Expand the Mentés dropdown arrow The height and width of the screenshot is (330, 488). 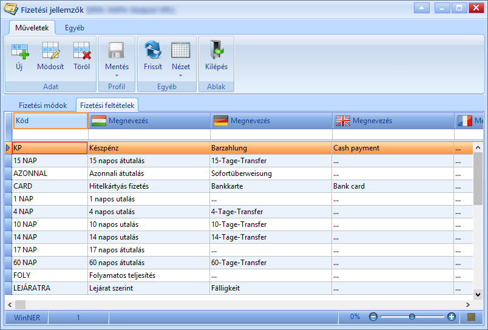coord(117,75)
